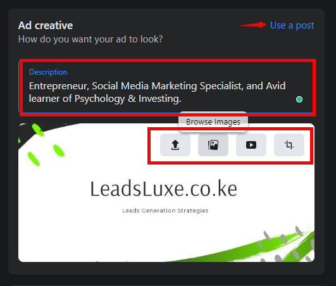
Task: Click the Leads Generation Strategies tagline in the image
Action: pyautogui.click(x=165, y=211)
